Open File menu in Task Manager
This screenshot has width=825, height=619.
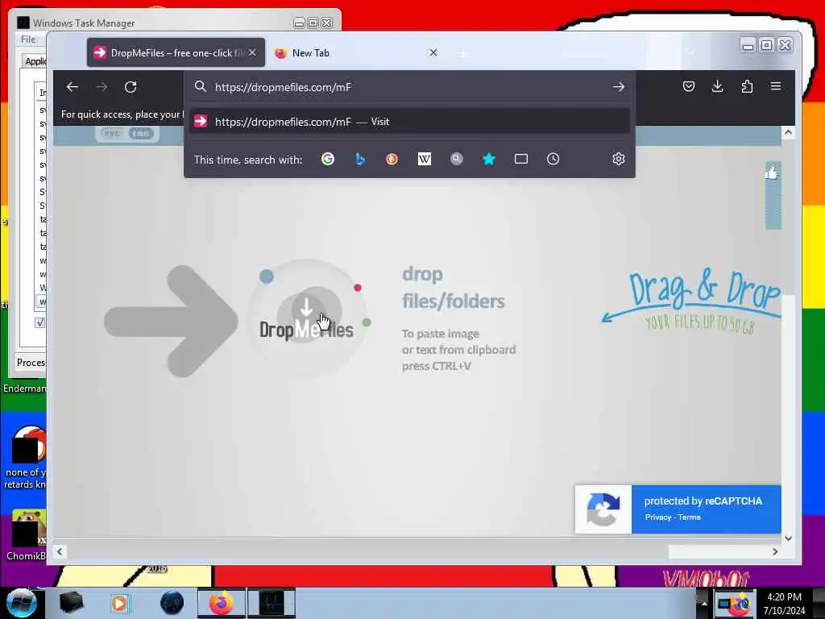pyautogui.click(x=28, y=39)
